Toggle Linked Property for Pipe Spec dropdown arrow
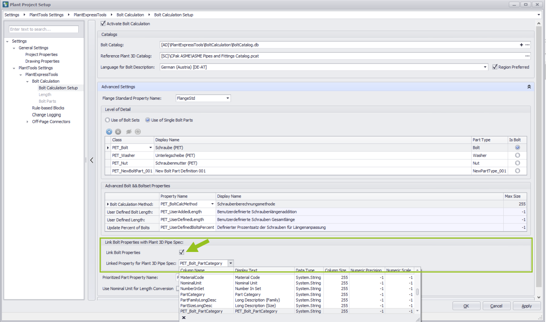The height and width of the screenshot is (322, 546). click(230, 263)
